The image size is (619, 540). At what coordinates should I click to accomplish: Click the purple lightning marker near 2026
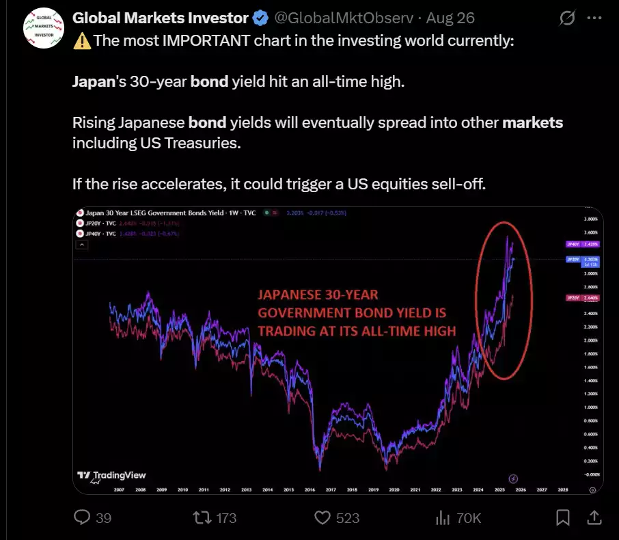coord(513,478)
